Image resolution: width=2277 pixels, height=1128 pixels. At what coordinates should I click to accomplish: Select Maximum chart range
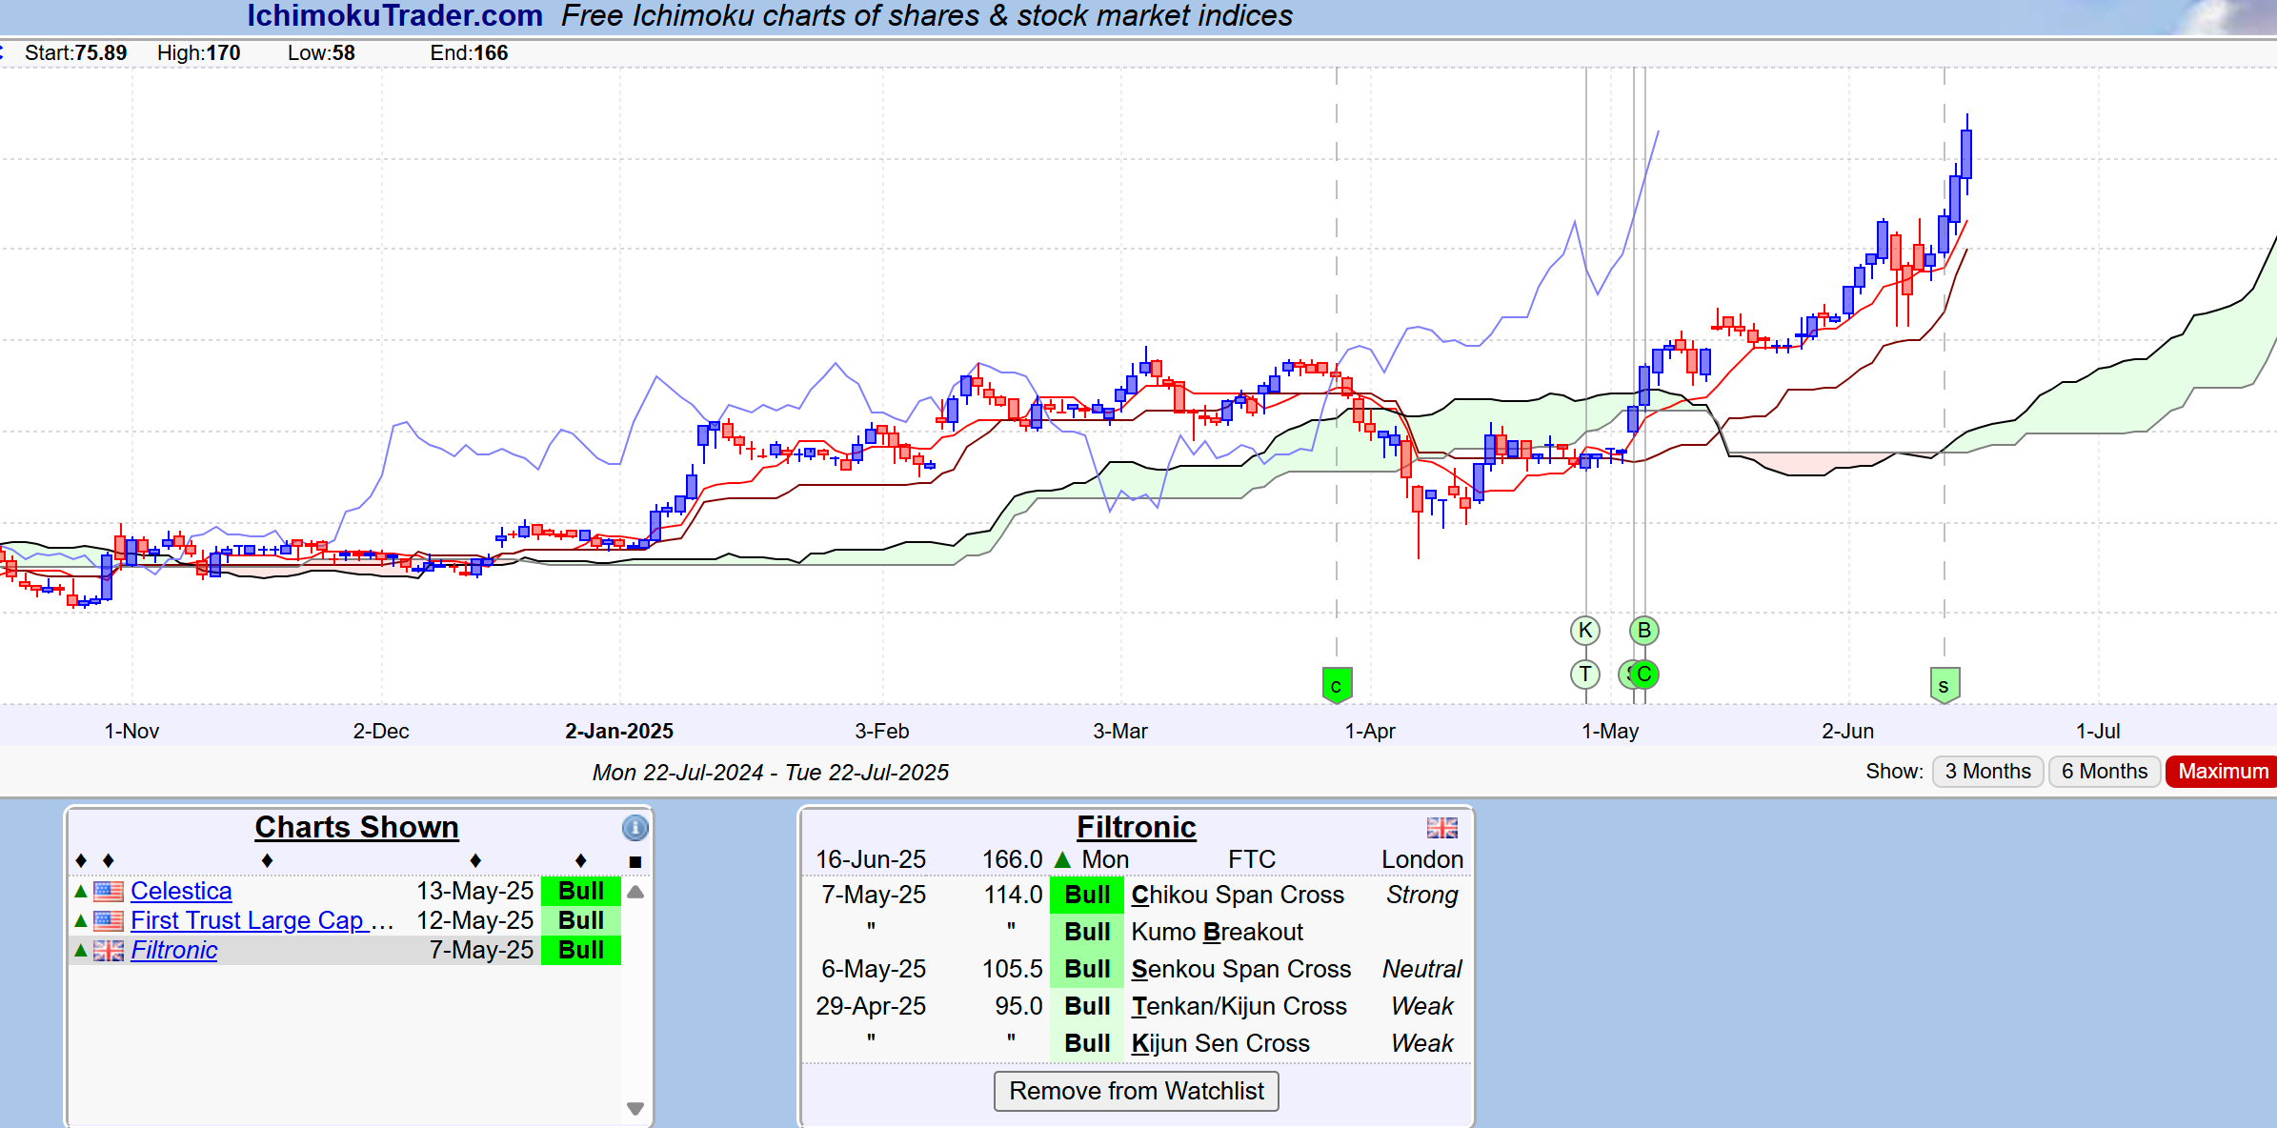pyautogui.click(x=2222, y=771)
